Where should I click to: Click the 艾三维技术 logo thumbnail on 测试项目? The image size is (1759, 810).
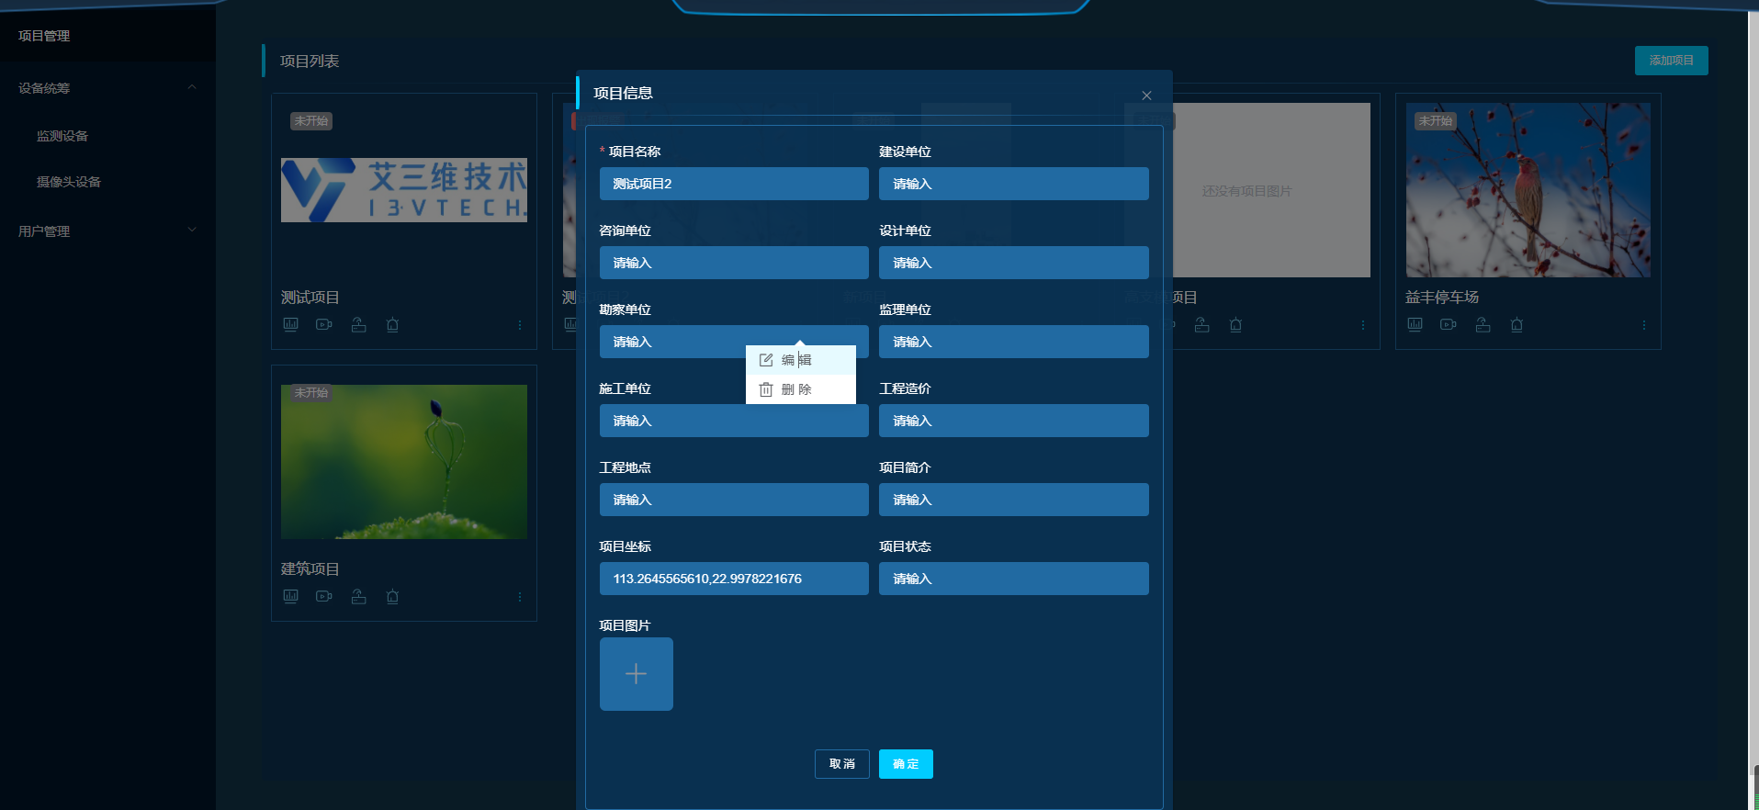point(404,190)
